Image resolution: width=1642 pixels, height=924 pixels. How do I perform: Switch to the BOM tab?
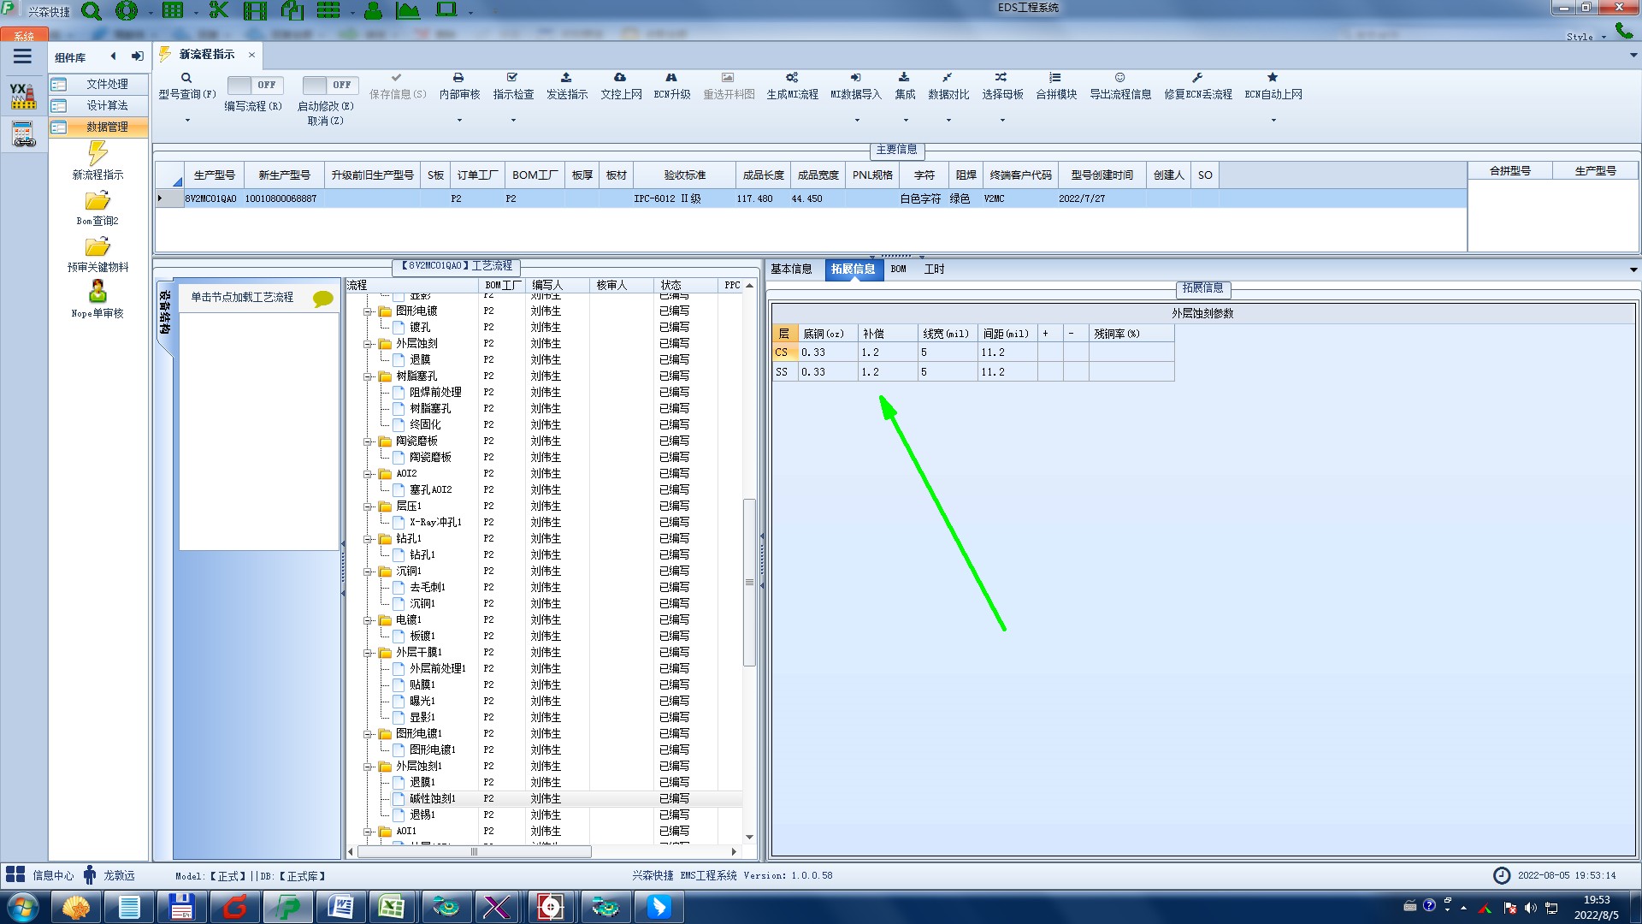click(x=898, y=269)
